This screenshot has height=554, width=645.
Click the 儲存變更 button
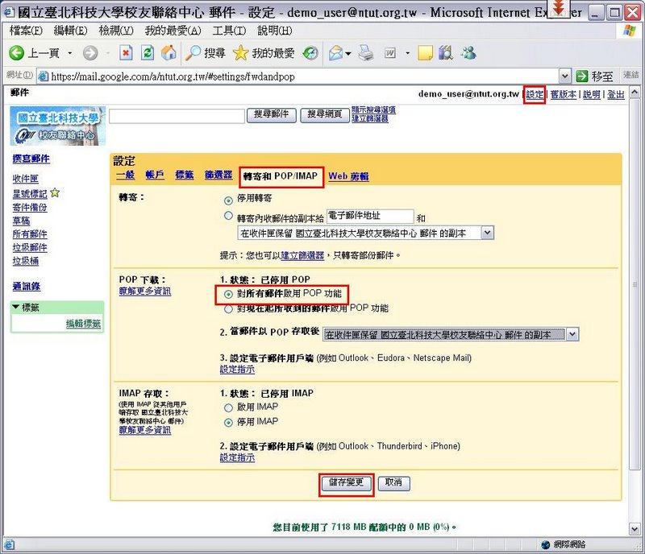[x=347, y=483]
